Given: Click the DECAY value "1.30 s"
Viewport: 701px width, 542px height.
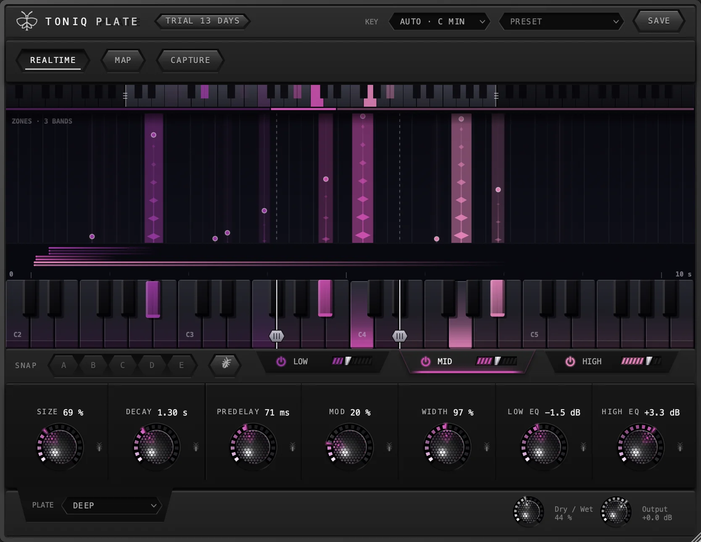Looking at the screenshot, I should point(172,413).
